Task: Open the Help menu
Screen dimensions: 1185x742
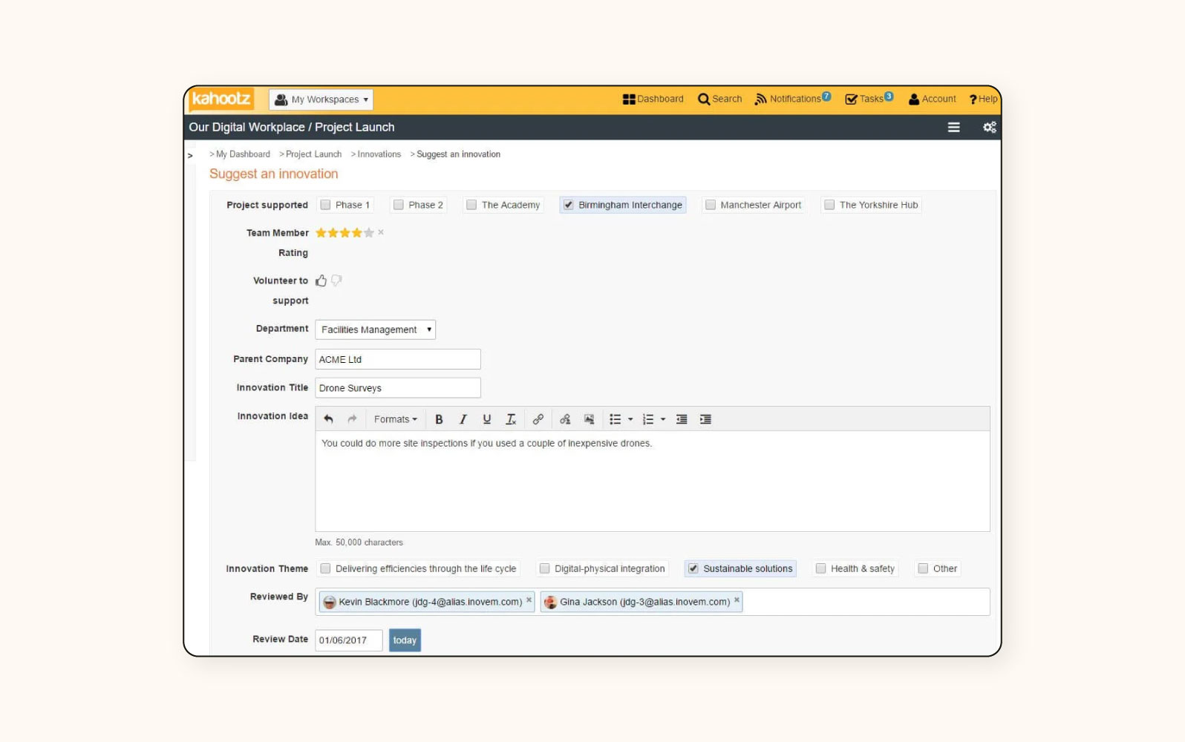Action: (x=983, y=99)
